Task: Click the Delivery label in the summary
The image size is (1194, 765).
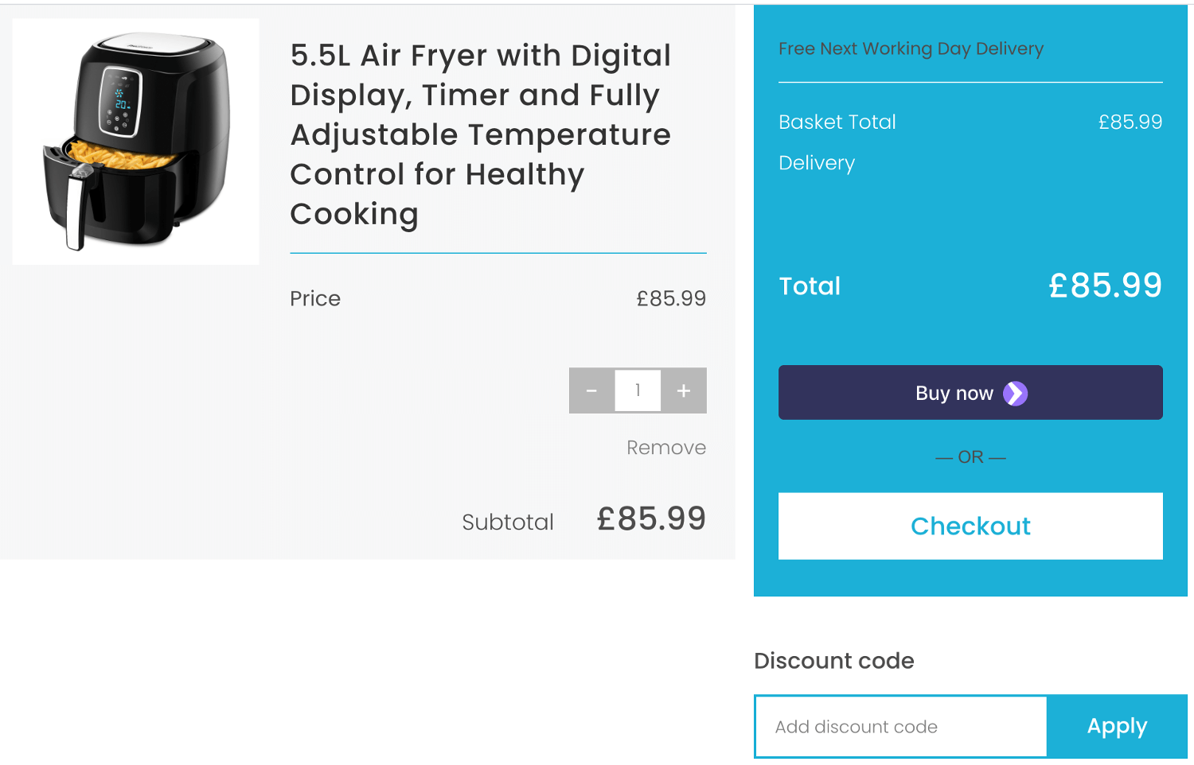Action: click(x=817, y=163)
